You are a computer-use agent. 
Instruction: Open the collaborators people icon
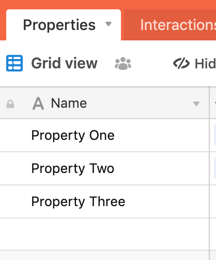coord(123,63)
